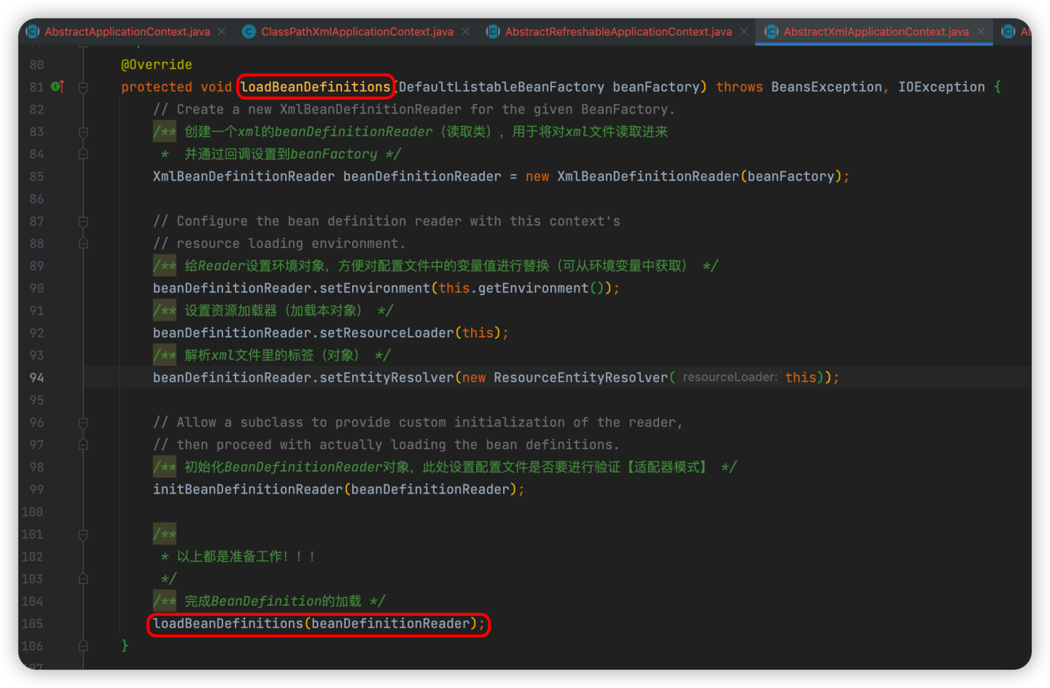Click the class icon on AbstractApplicationContext.java tab
This screenshot has height=688, width=1050.
33,31
